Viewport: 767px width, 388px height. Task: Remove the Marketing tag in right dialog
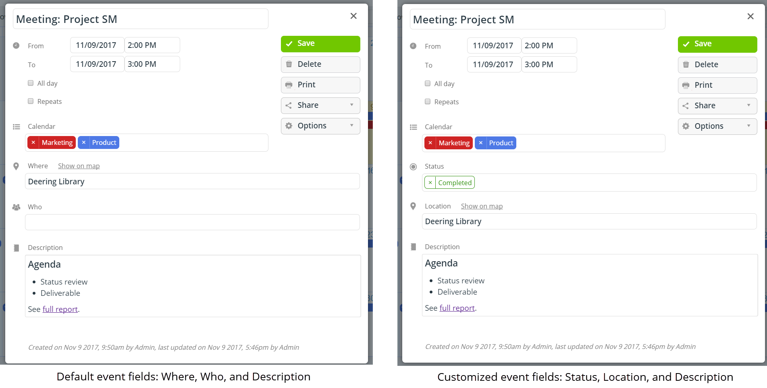[x=430, y=143]
